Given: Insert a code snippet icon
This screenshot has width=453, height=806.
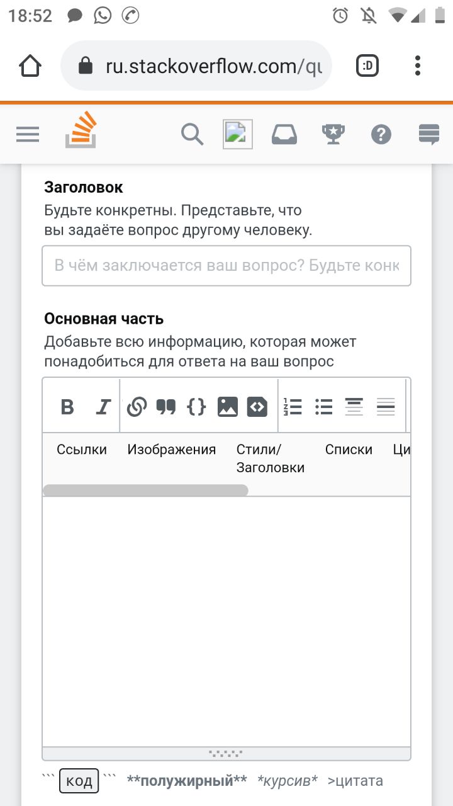Looking at the screenshot, I should pyautogui.click(x=257, y=407).
